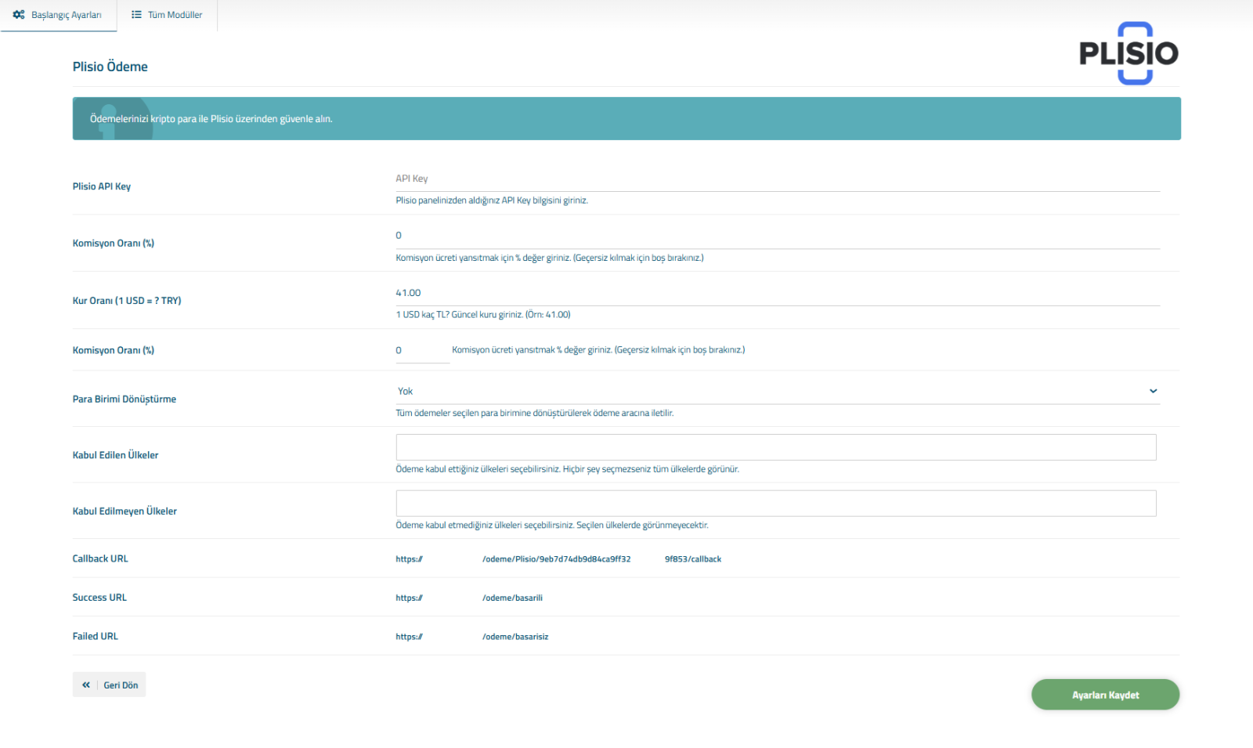This screenshot has height=748, width=1253.
Task: Click the short second Komisyon Oranı input
Action: click(x=422, y=351)
